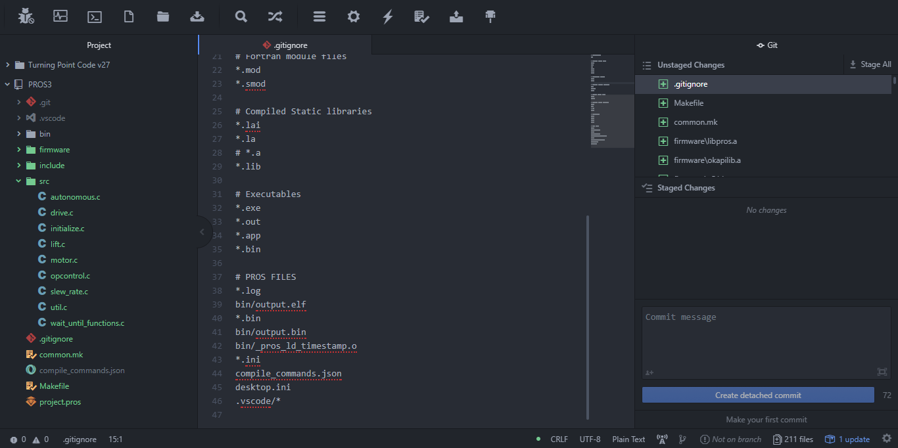
Task: Open wait_until_functions.c file
Action: tap(87, 323)
